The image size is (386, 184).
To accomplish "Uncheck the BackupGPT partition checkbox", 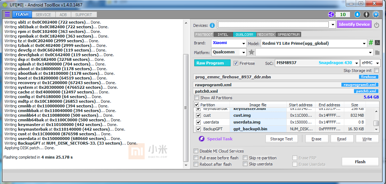I will click(x=198, y=129).
